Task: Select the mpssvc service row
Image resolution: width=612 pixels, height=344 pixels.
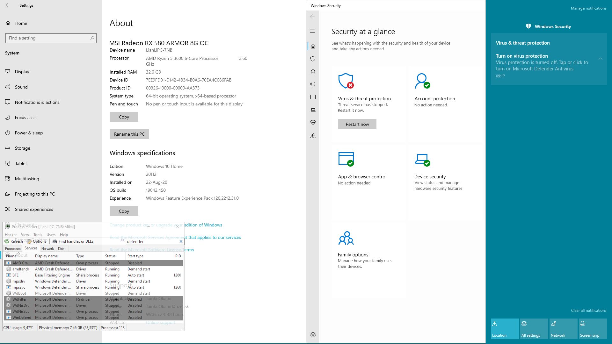Action: coord(94,287)
